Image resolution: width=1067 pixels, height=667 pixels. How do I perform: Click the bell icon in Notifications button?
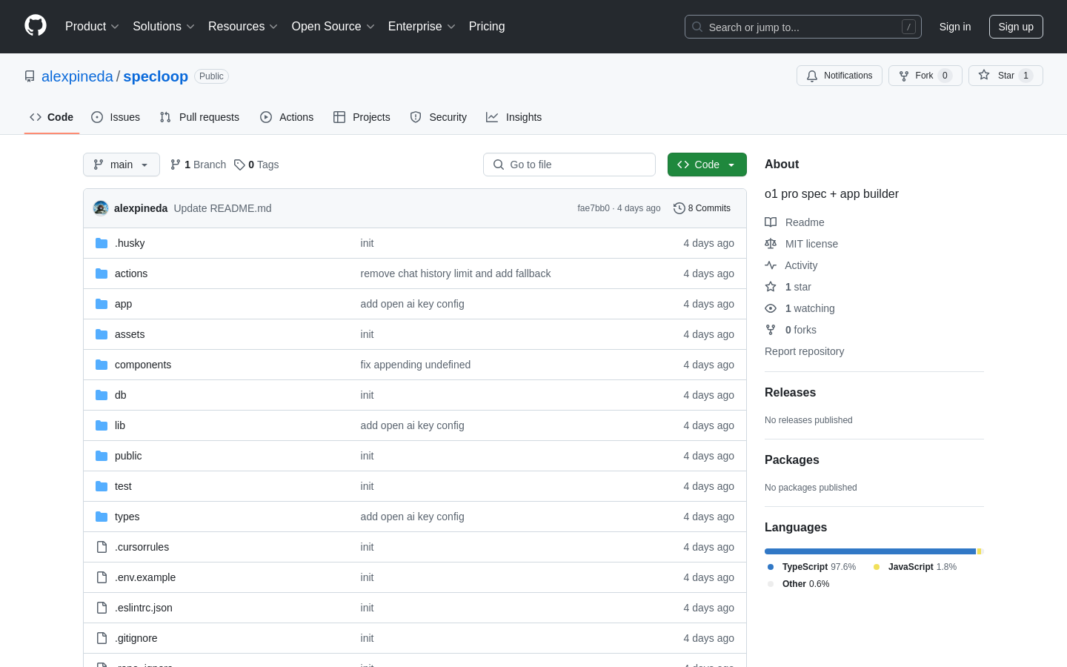812,76
